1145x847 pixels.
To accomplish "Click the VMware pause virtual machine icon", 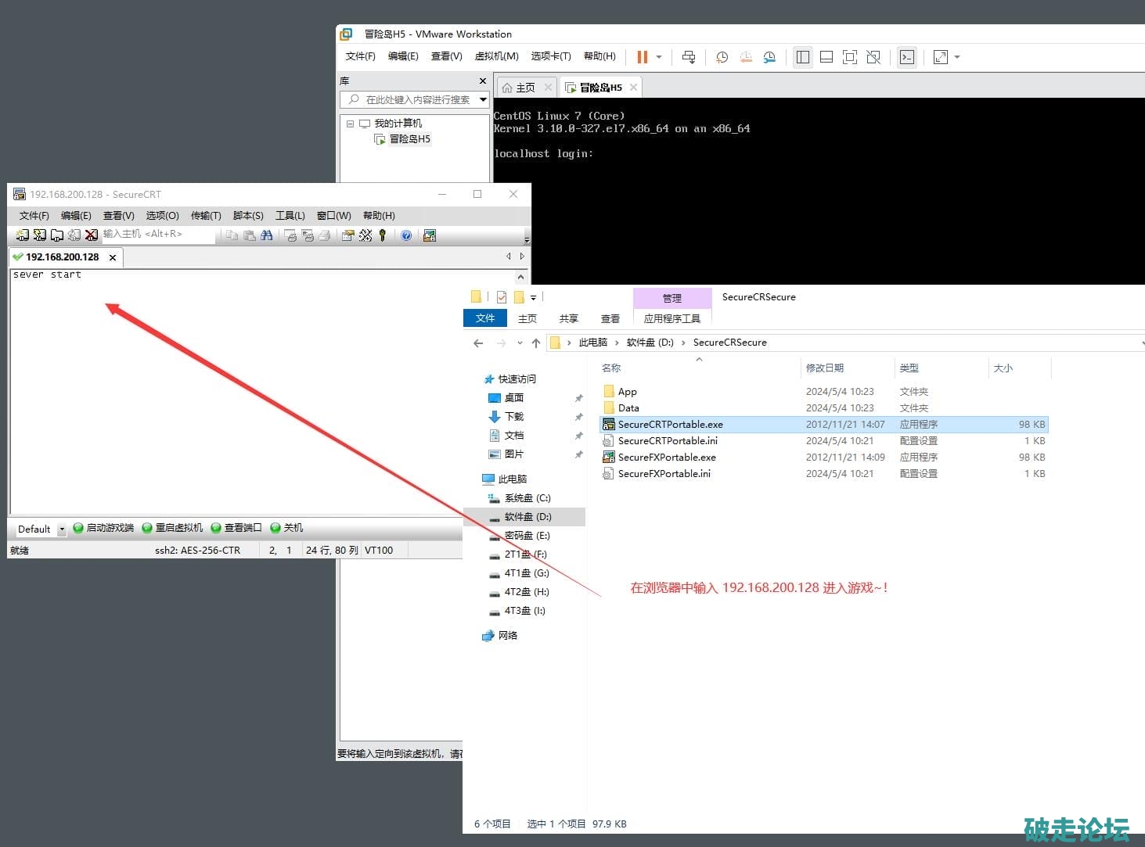I will click(643, 57).
